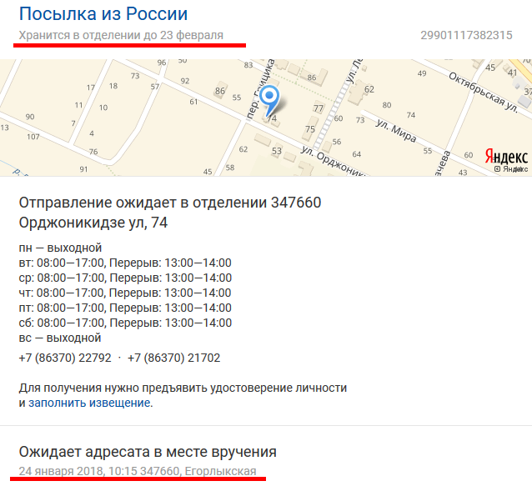Click 'Октябрьская ул.' label on map
532x486 pixels.
484,93
